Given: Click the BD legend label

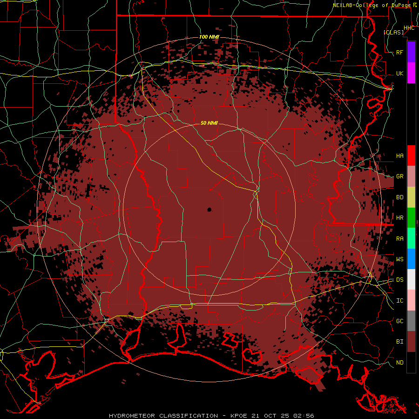Looking at the screenshot, I should pyautogui.click(x=400, y=197).
